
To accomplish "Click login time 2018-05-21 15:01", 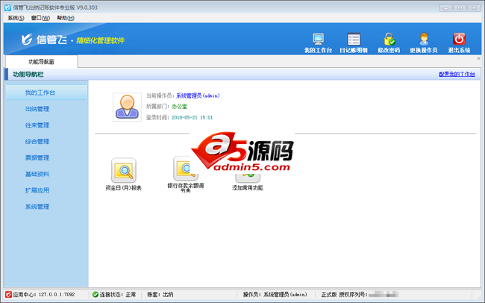I will pos(192,118).
